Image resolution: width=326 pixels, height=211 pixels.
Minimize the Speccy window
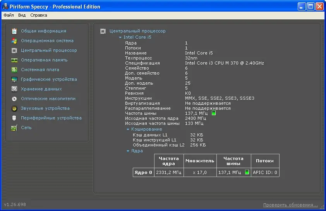click(x=302, y=7)
